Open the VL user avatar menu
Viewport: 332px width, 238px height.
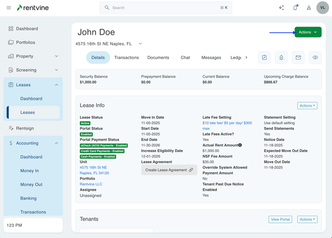(x=322, y=8)
